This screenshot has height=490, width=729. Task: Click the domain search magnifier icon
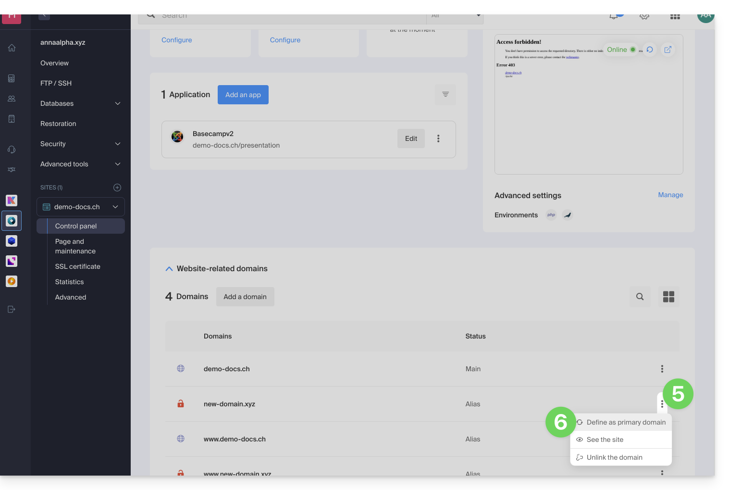tap(640, 297)
